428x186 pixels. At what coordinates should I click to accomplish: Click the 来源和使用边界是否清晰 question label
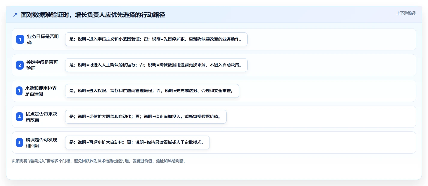pyautogui.click(x=41, y=91)
